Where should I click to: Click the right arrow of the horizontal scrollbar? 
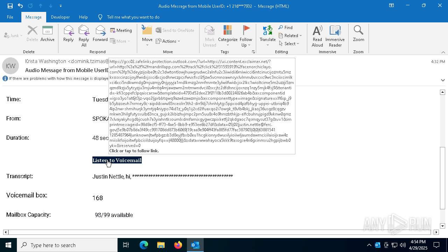(x=436, y=232)
